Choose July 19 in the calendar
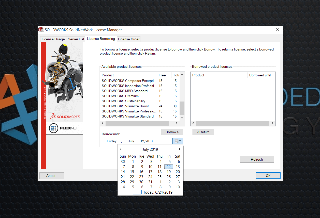The width and height of the screenshot is (320, 218). 169,172
